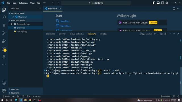Open Windows Start menu

(x=2, y=100)
